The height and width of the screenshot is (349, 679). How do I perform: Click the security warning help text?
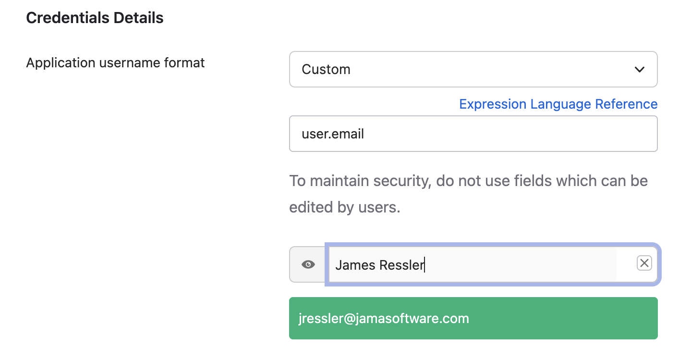click(x=468, y=181)
